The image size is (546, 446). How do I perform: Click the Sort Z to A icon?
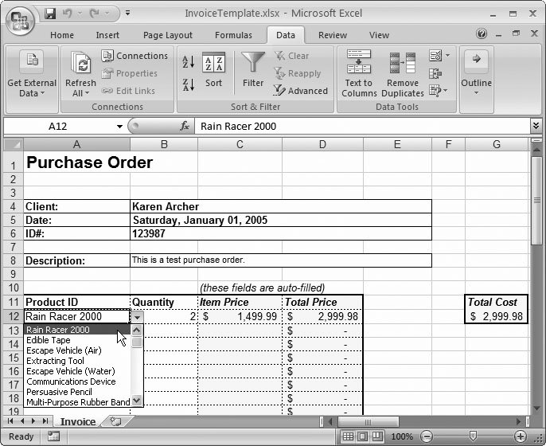[x=188, y=84]
